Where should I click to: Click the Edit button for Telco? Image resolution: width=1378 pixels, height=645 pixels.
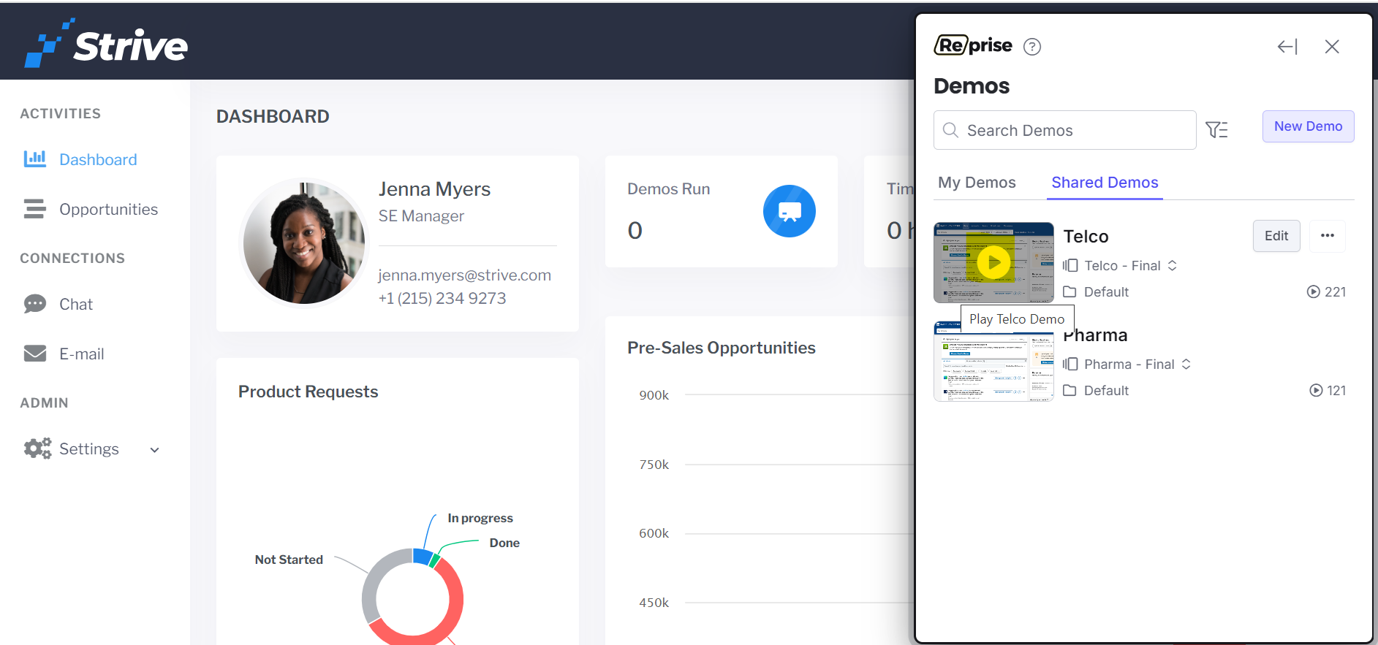tap(1276, 236)
